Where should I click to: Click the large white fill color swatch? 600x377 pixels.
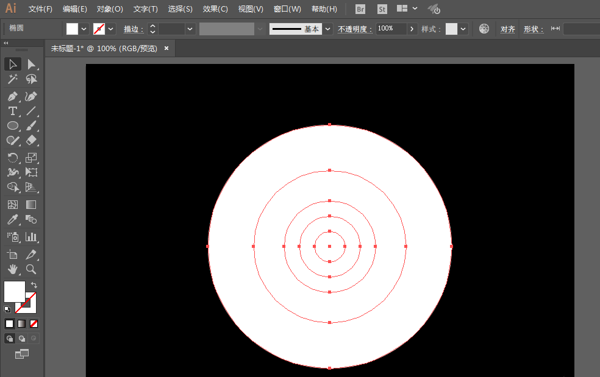15,291
